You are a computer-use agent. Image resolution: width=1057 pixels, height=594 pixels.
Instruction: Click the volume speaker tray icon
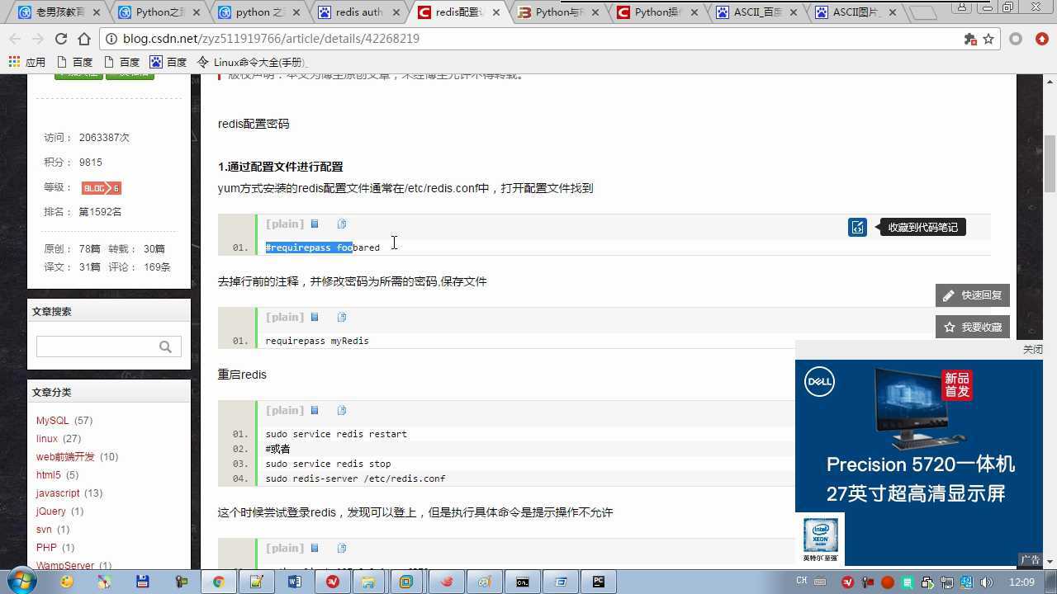click(x=985, y=582)
